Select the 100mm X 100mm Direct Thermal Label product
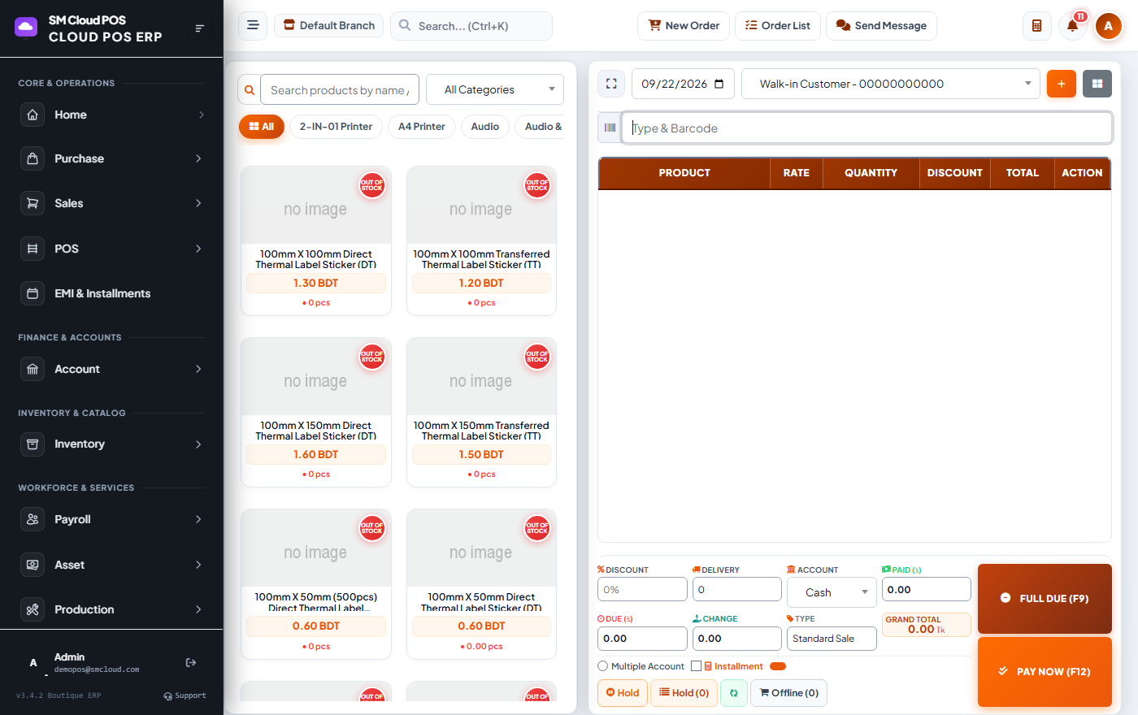This screenshot has height=715, width=1138. point(316,240)
